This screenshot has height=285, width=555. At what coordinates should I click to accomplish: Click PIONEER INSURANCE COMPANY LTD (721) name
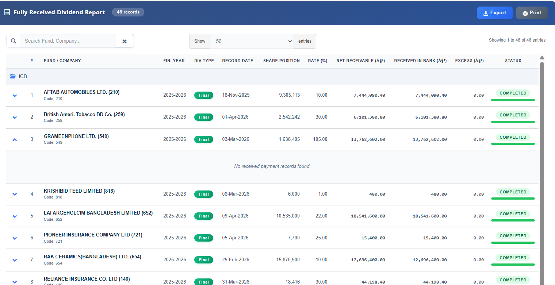93,235
